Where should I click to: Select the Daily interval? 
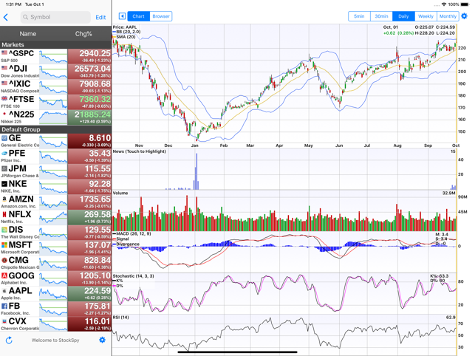pyautogui.click(x=403, y=16)
